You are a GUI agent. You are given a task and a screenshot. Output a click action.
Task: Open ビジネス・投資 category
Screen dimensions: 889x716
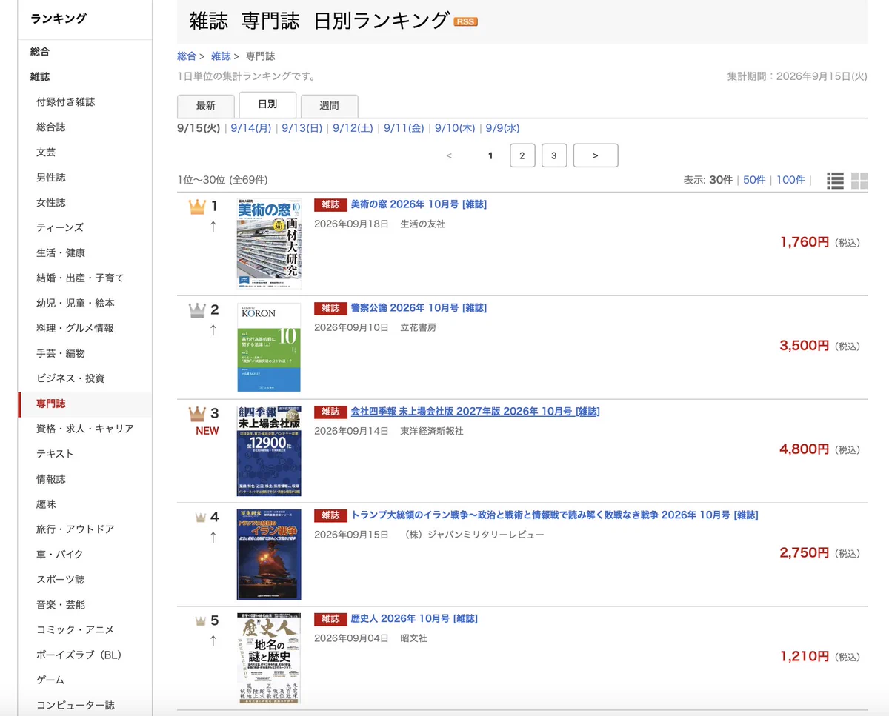[70, 379]
